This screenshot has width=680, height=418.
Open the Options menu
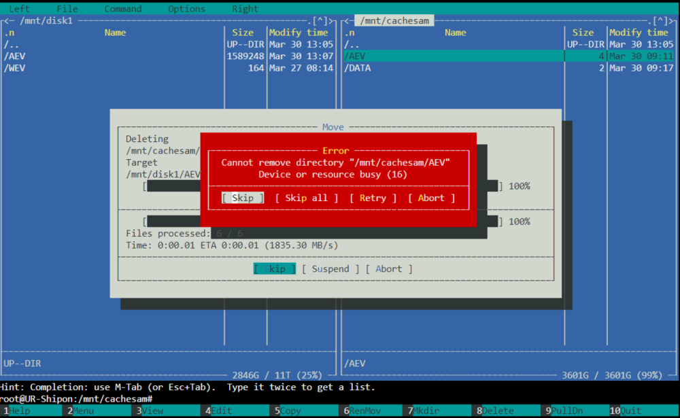point(186,9)
